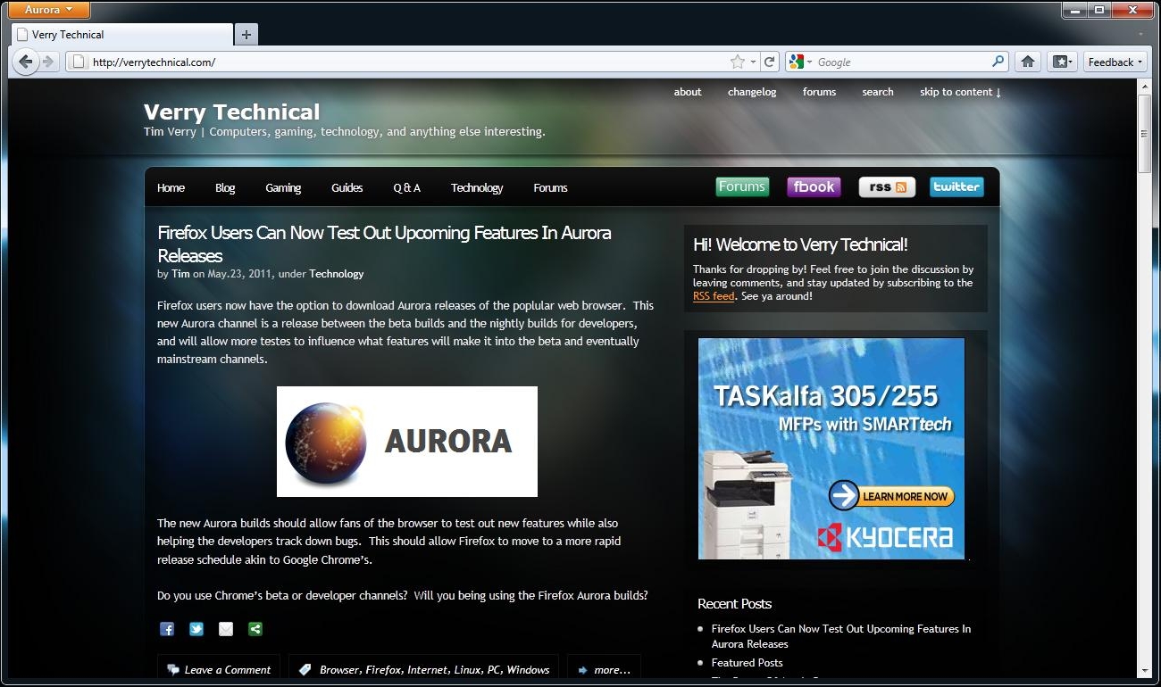This screenshot has height=687, width=1161.
Task: Open the Home menu item
Action: tap(171, 188)
